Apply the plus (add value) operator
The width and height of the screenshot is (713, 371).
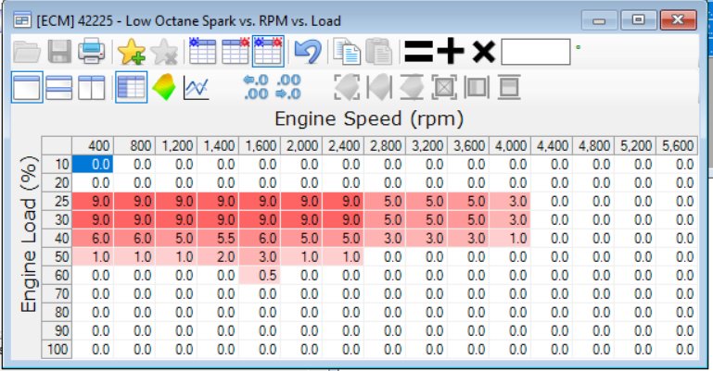click(x=451, y=51)
